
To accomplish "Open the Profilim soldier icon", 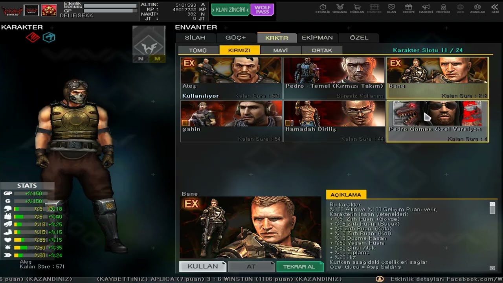I will point(443,9).
